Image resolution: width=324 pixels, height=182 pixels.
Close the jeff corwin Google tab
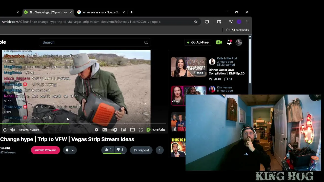(124, 12)
